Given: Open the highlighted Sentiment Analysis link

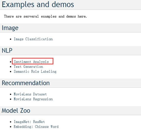Looking at the screenshot, I should click(x=31, y=62).
